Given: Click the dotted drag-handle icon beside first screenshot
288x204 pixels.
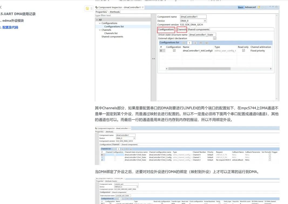Looking at the screenshot, I should click(91, 8).
